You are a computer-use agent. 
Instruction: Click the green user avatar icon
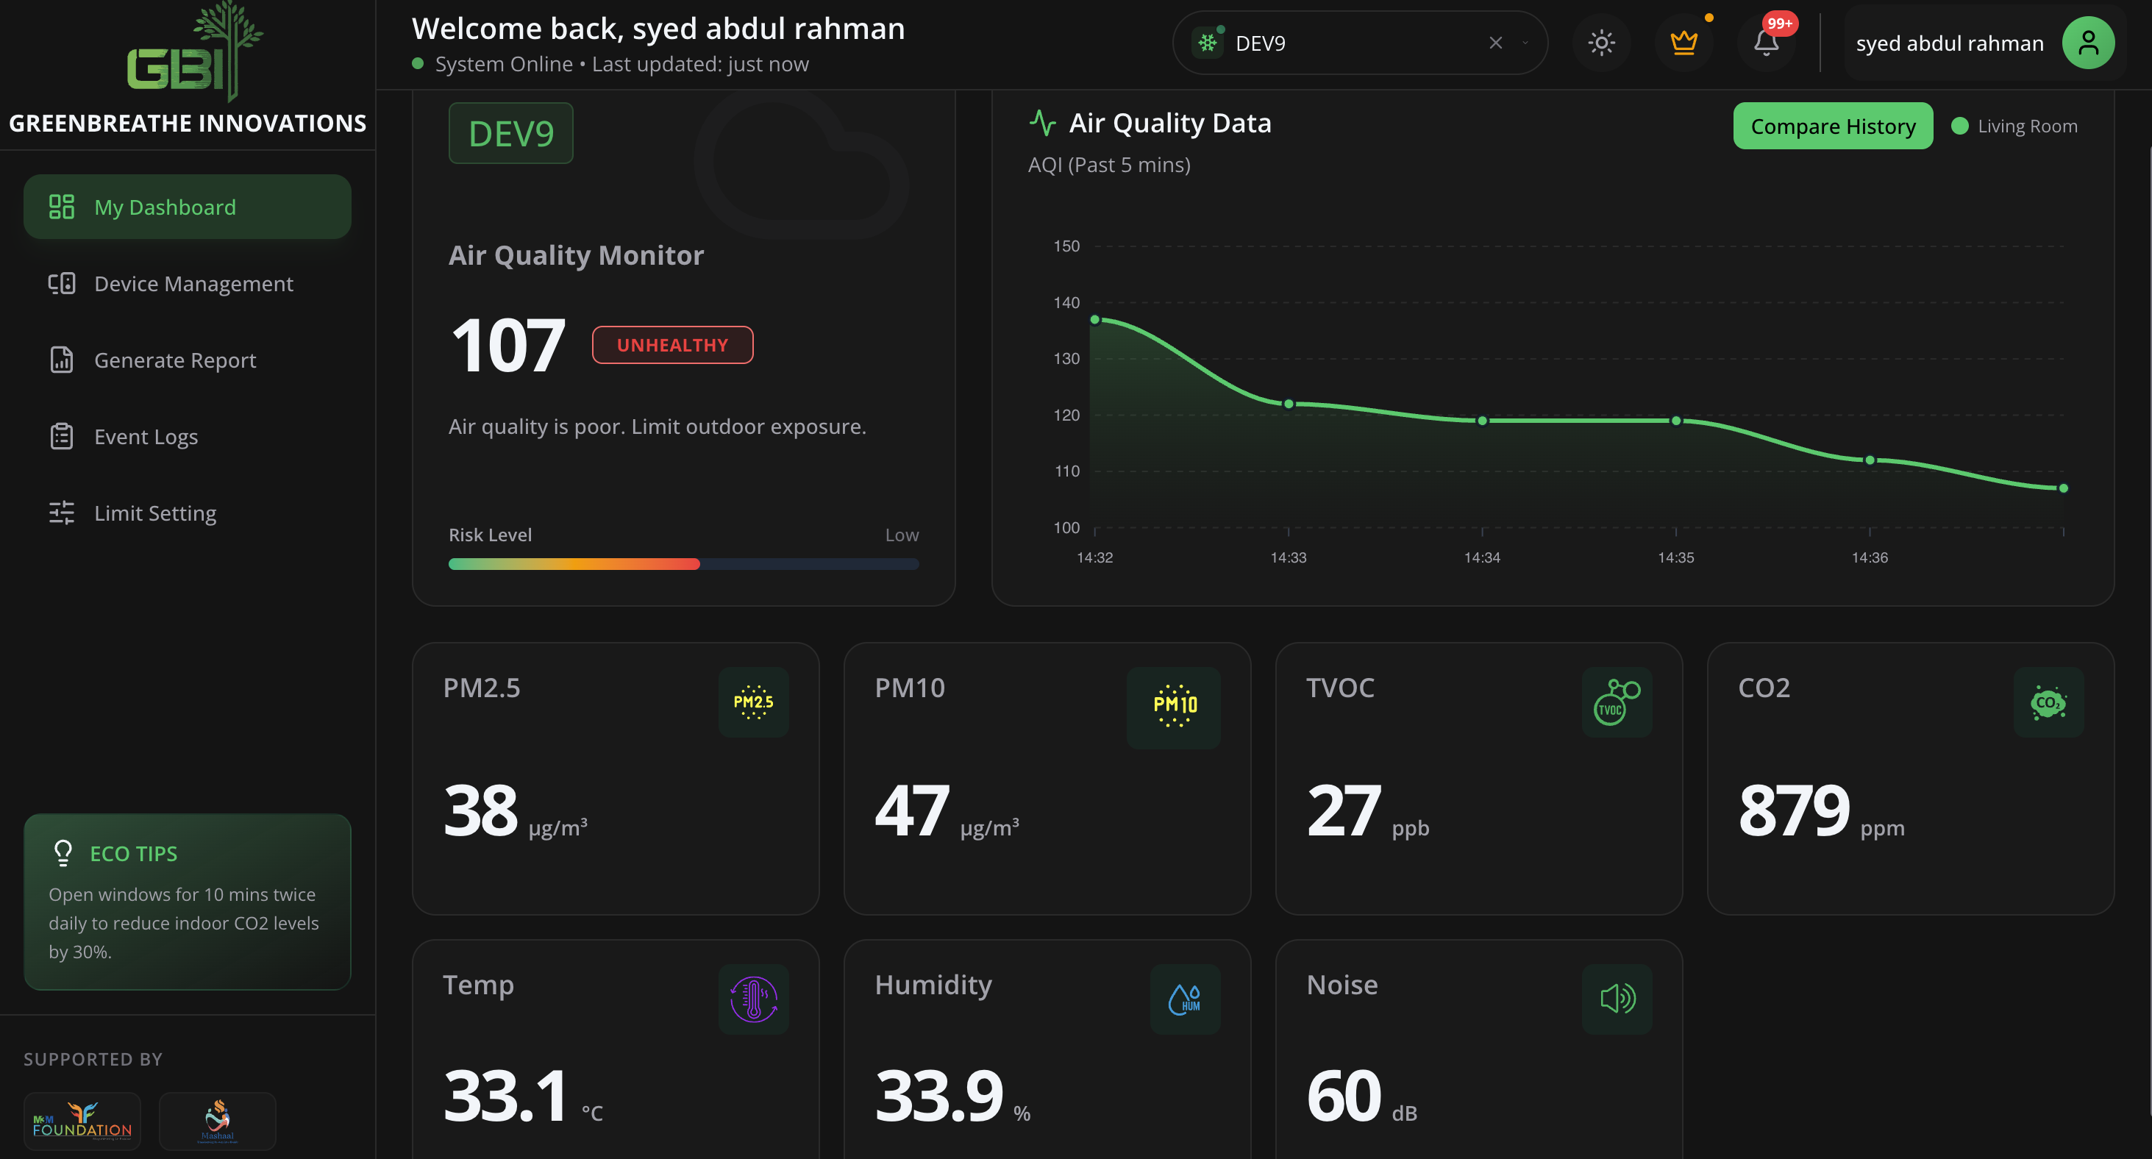[2088, 43]
